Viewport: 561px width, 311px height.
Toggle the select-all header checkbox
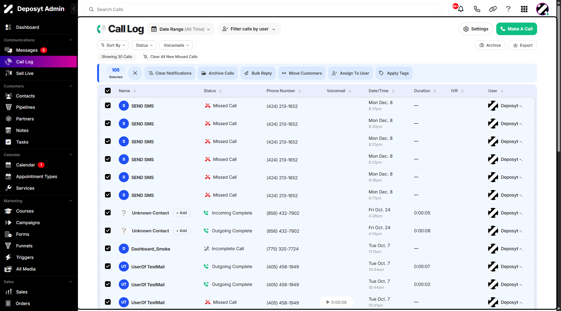point(108,91)
